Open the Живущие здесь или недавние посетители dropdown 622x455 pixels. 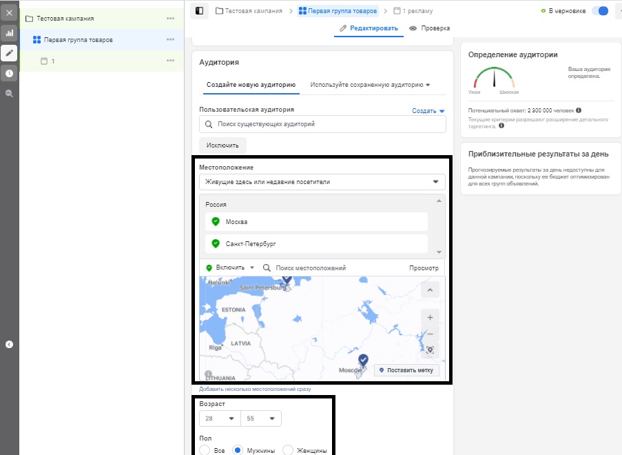click(322, 182)
